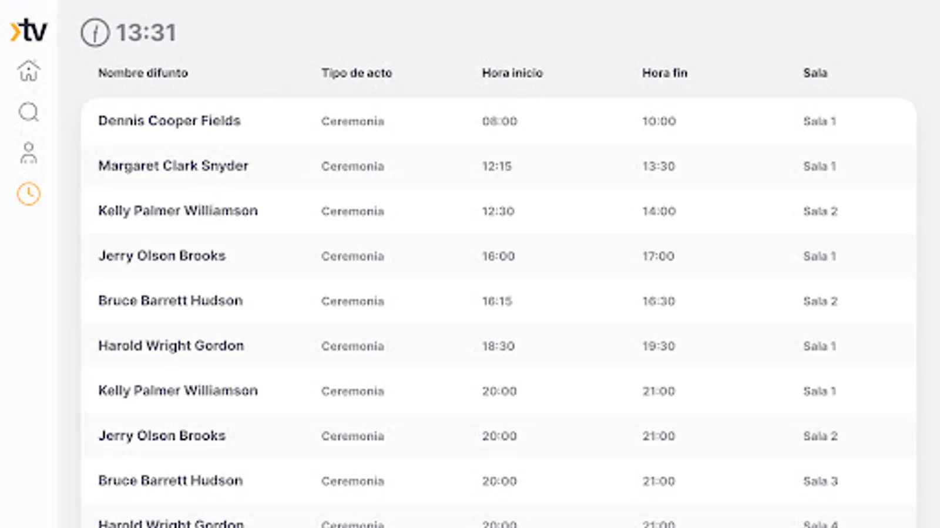Open the Search sidebar icon
Screen dimensions: 940x528
coord(28,112)
